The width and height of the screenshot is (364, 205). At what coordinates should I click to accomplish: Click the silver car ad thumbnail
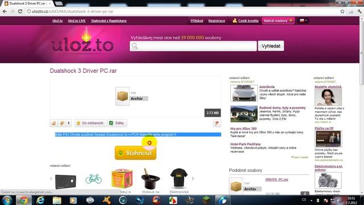click(244, 93)
